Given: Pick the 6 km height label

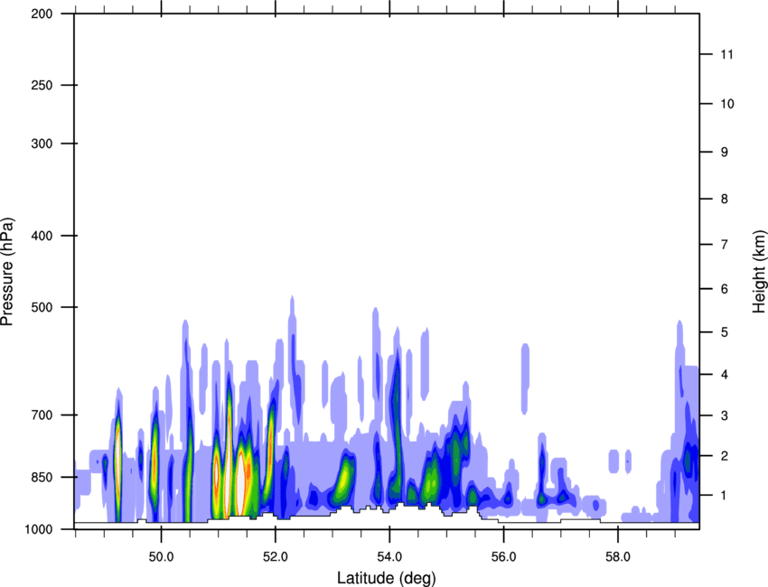Looking at the screenshot, I should [x=725, y=289].
